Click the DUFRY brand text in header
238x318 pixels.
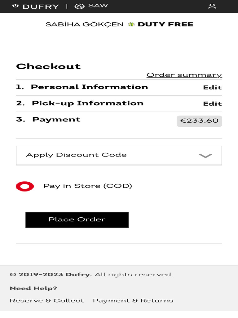pos(41,7)
